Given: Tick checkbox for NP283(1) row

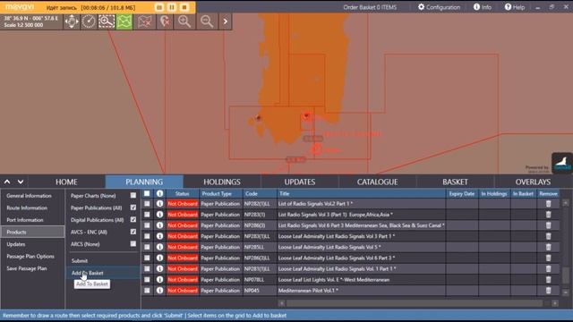Looking at the screenshot, I should click(x=147, y=215).
